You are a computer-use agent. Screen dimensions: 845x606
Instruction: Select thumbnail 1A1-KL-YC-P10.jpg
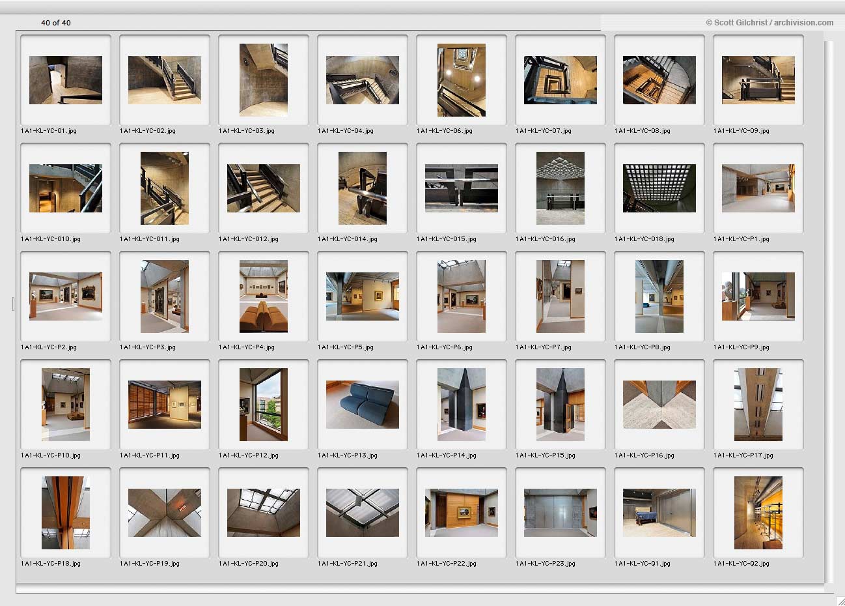[66, 405]
